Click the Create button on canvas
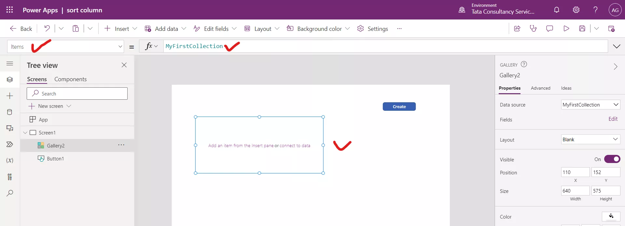625x226 pixels. click(399, 107)
